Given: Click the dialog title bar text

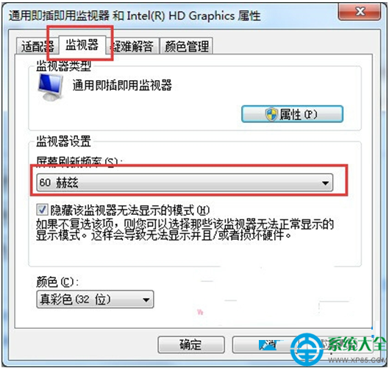Looking at the screenshot, I should coord(135,16).
